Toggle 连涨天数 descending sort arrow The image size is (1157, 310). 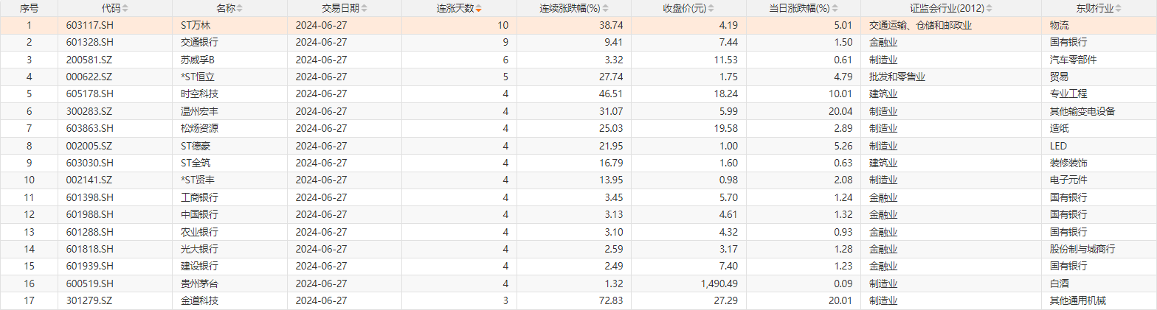[479, 9]
